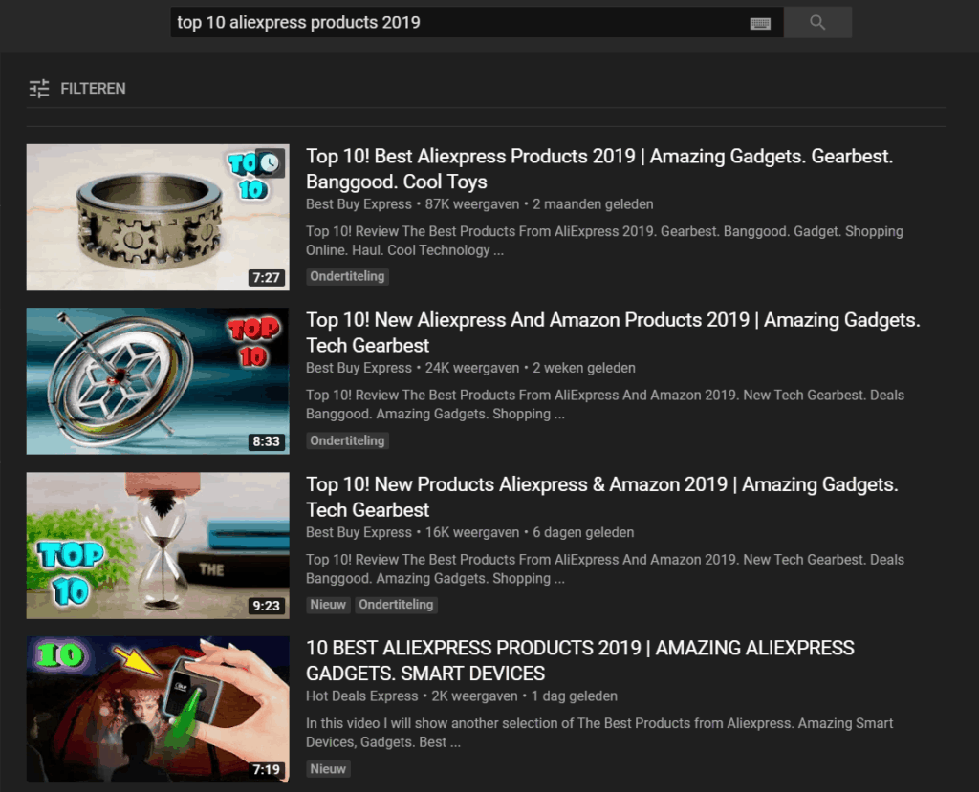Click the filter sliders icon
The width and height of the screenshot is (979, 792).
coord(38,89)
